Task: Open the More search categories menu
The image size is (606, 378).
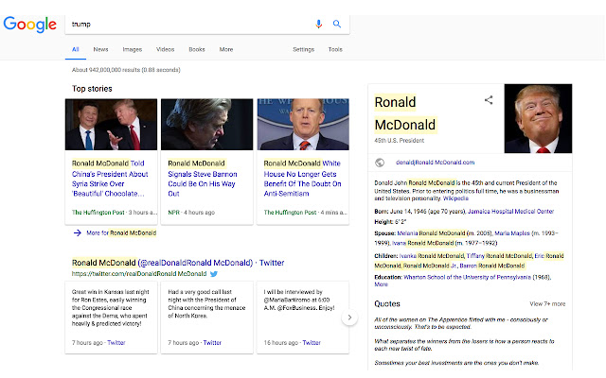Action: click(226, 49)
